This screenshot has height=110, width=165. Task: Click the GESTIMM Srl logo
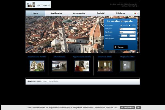coord(38,4)
